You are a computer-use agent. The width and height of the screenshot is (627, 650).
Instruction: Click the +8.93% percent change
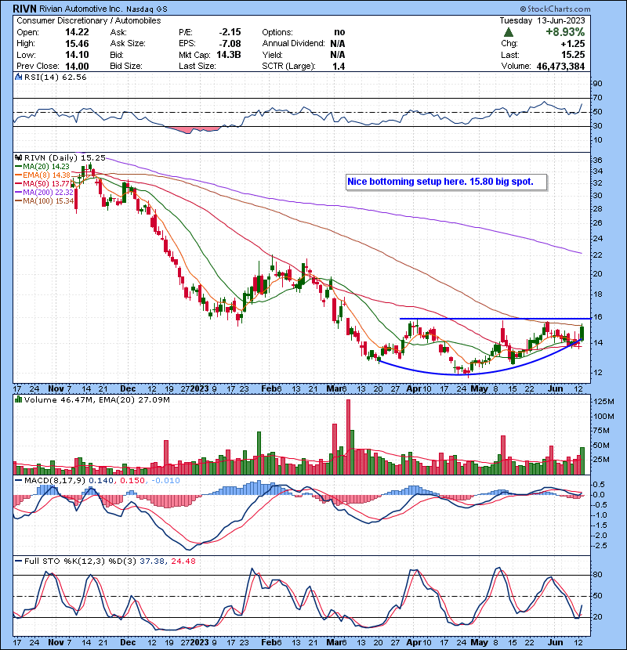coord(565,32)
